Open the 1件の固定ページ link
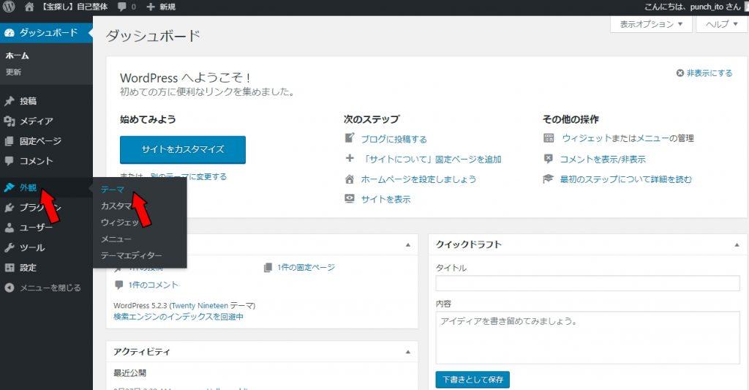Viewport: 749px width, 390px height. tap(306, 267)
